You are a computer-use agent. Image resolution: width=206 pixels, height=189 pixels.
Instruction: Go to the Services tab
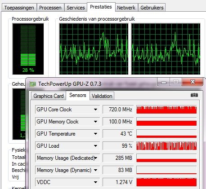coord(76,8)
